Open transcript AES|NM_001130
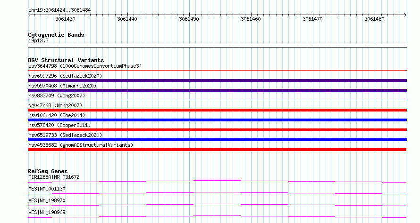The image size is (420, 223). pos(47,189)
